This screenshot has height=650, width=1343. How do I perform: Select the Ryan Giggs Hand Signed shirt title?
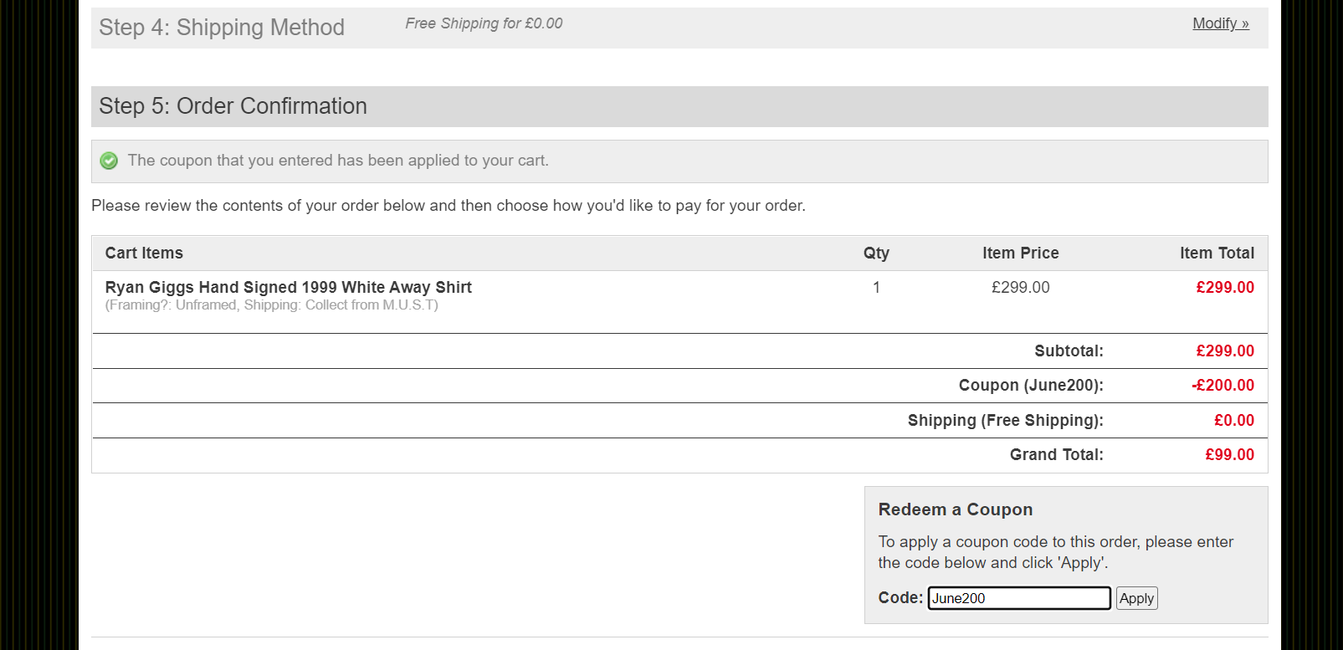(288, 287)
